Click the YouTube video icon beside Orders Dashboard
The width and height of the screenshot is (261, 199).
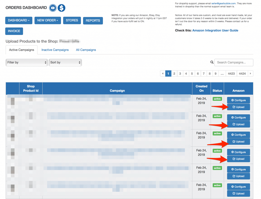coord(53,8)
